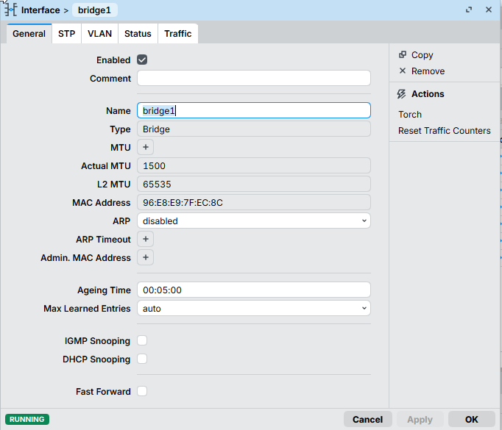Open the VLAN tab

(99, 34)
